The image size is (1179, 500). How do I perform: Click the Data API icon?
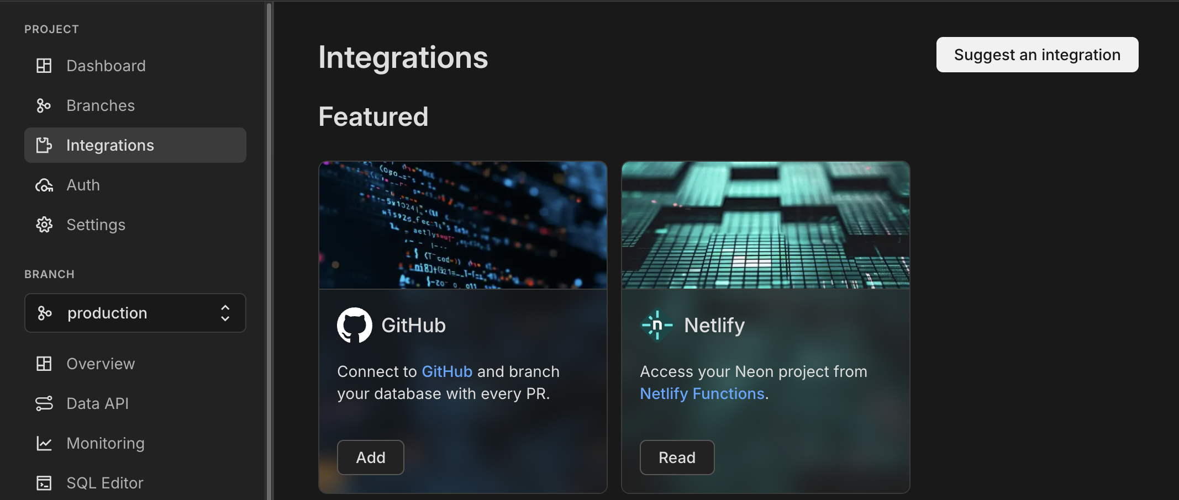(44, 403)
